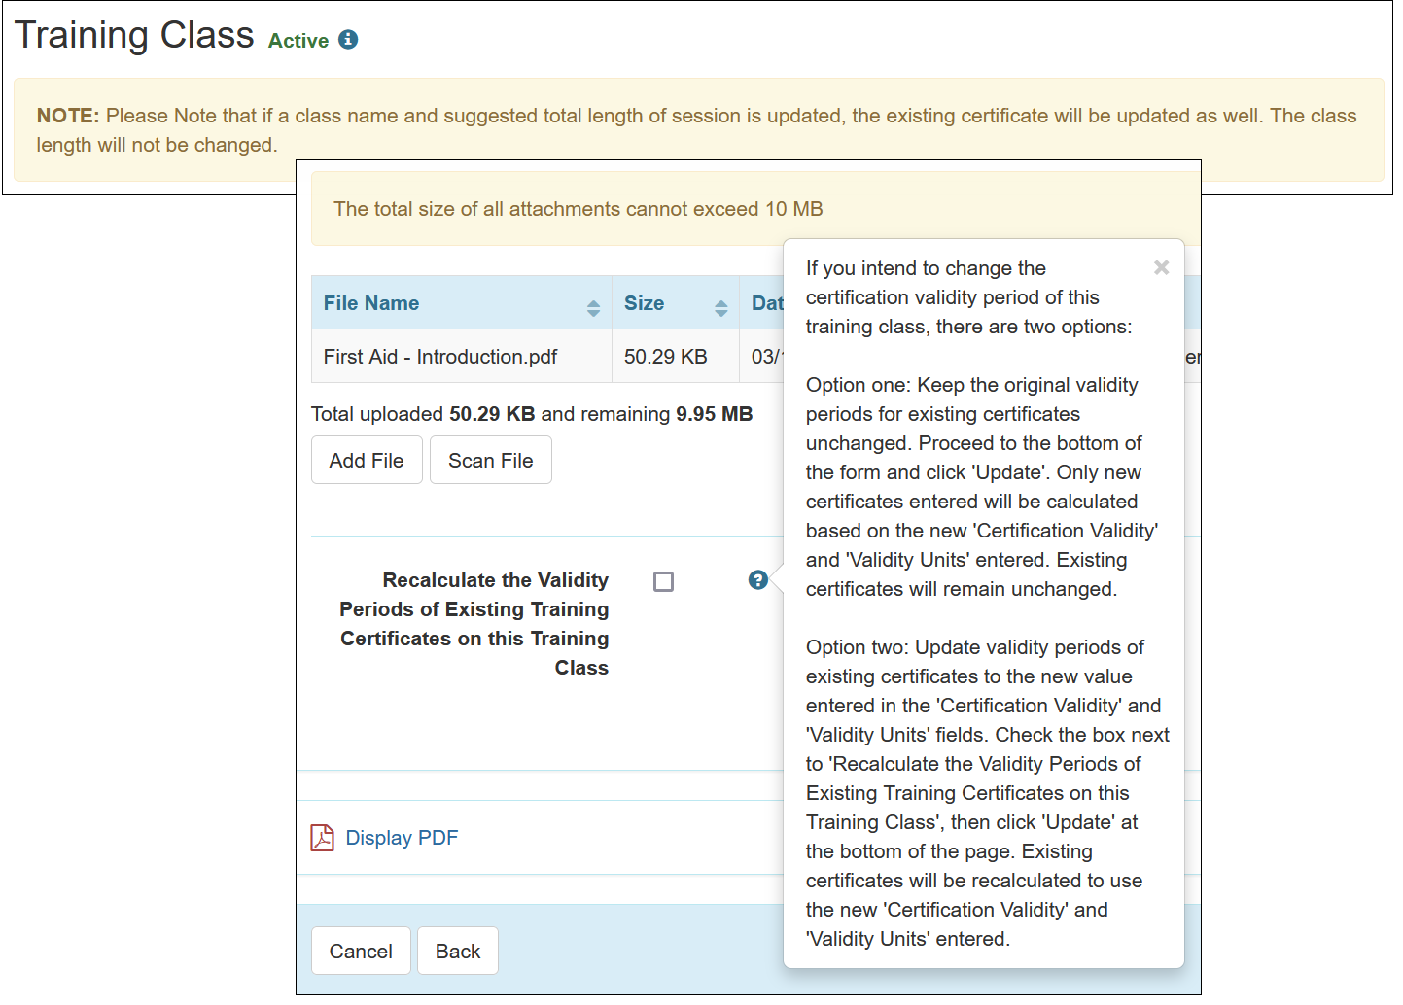Enable Recalculate the Validity Periods checkbox
This screenshot has width=1403, height=1005.
664,581
